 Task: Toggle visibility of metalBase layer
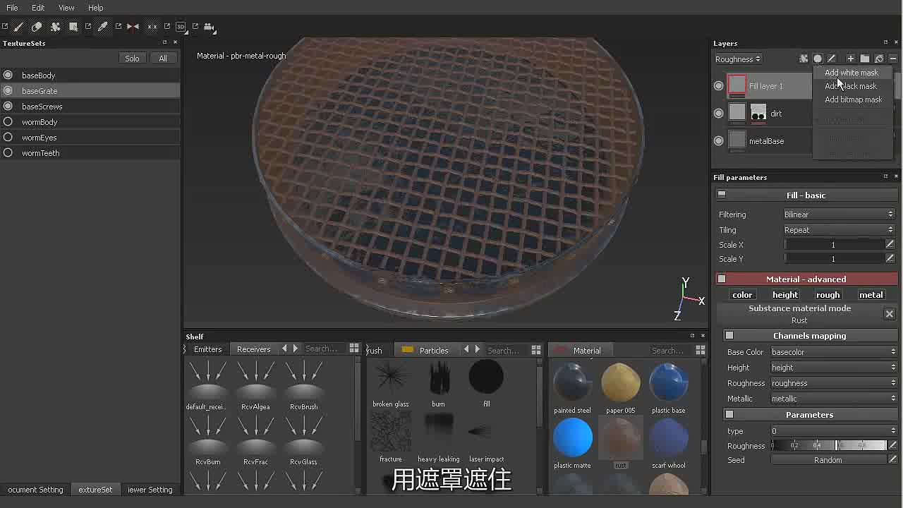coord(718,140)
